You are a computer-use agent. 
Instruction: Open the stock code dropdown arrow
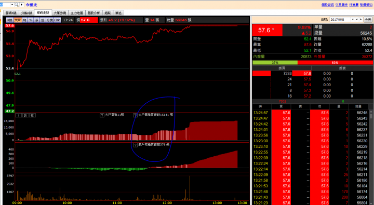(x=12, y=5)
